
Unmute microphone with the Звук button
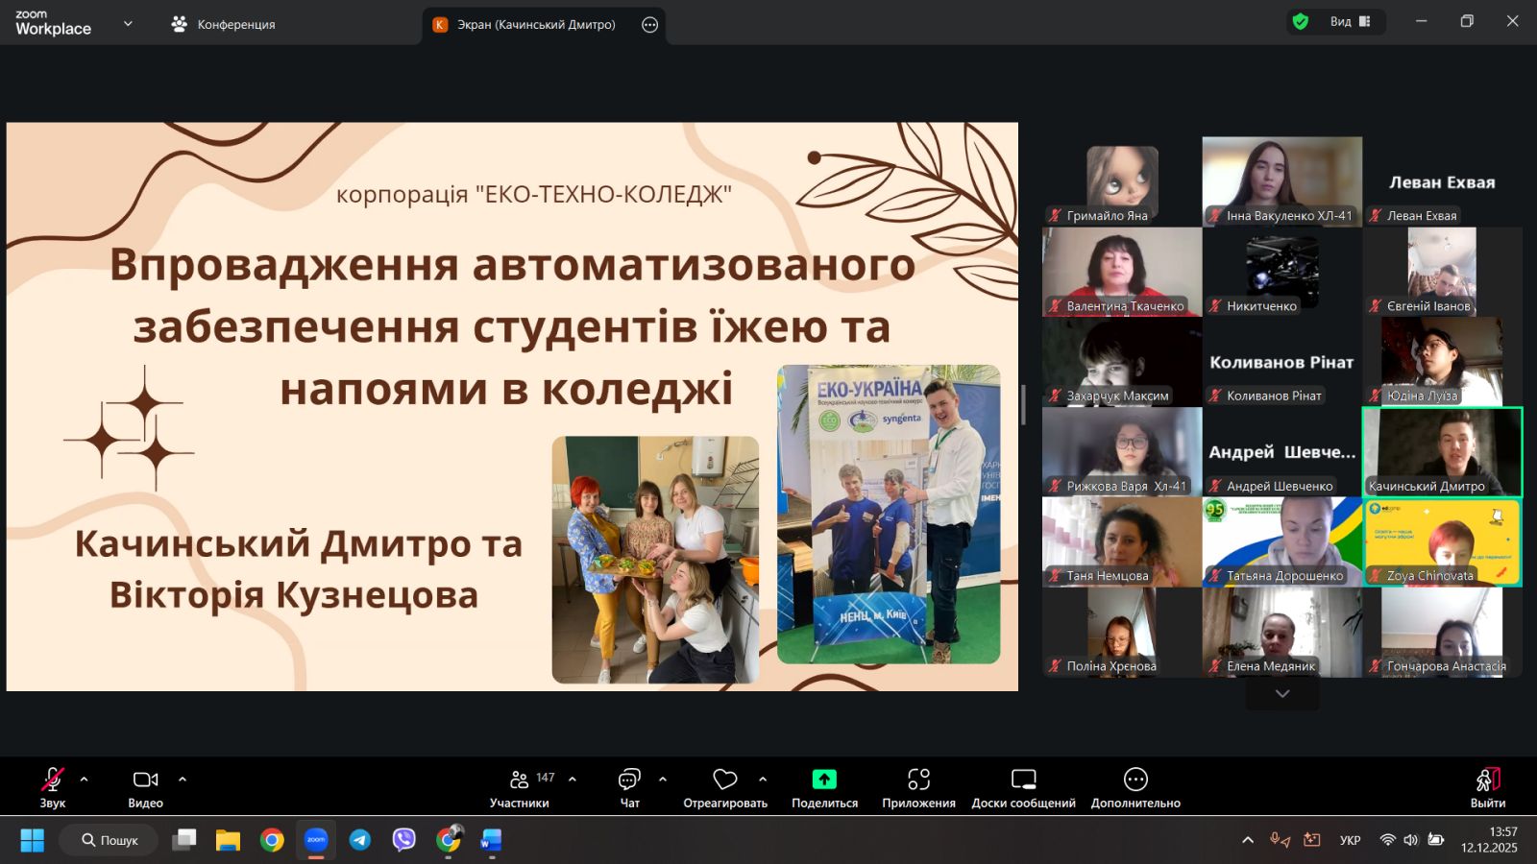click(x=52, y=780)
